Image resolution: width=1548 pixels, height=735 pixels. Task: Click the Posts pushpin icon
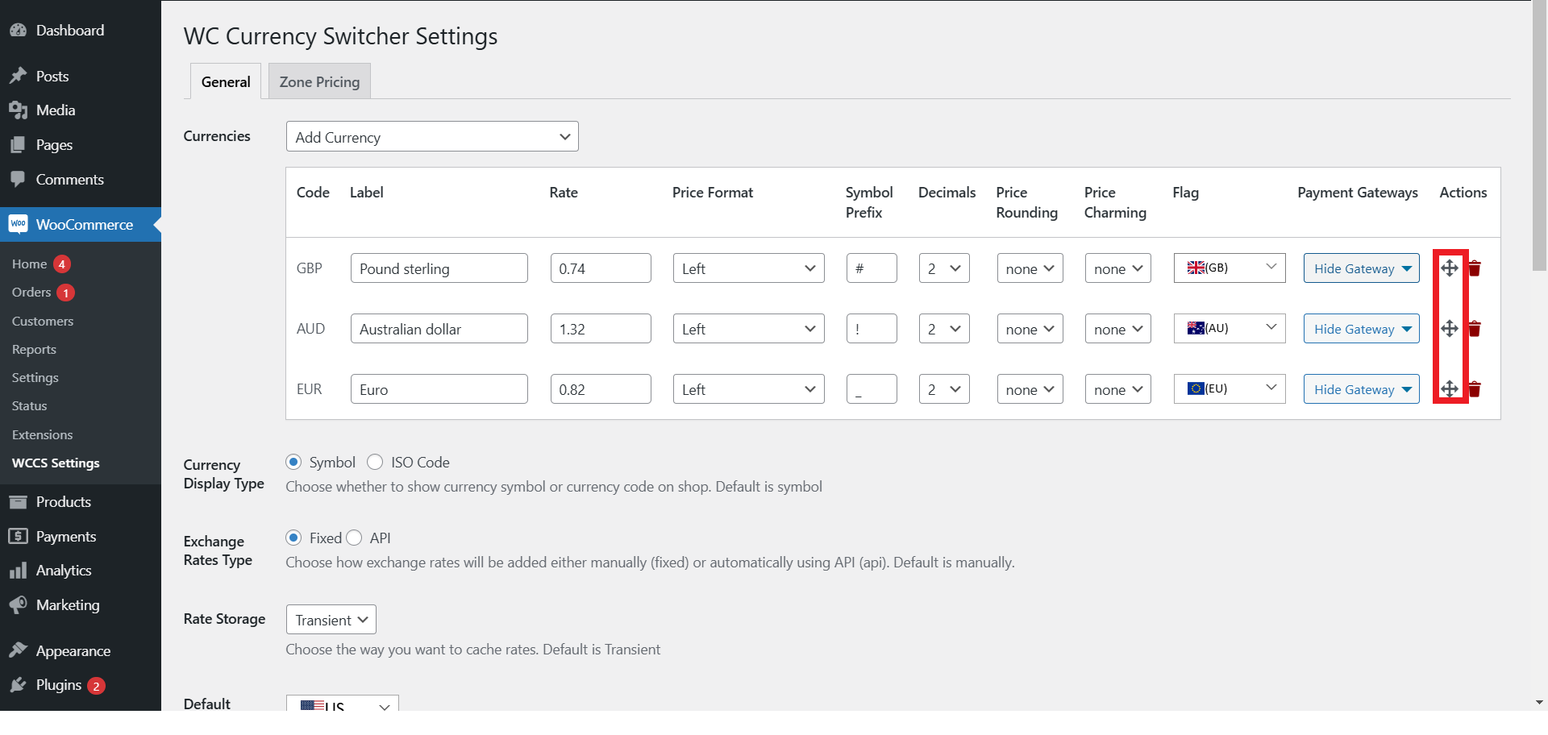(x=18, y=76)
